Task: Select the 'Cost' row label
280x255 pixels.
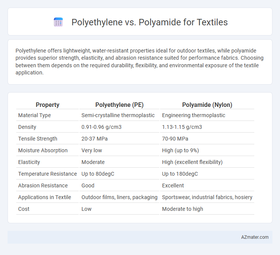Action: [x=24, y=209]
